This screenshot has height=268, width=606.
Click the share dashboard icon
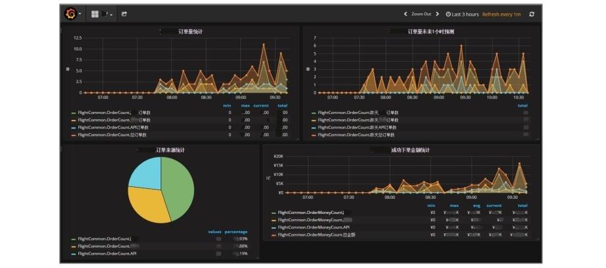(x=124, y=14)
